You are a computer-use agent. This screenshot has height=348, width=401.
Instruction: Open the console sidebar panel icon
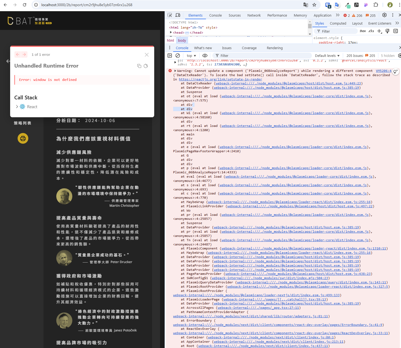pyautogui.click(x=170, y=56)
